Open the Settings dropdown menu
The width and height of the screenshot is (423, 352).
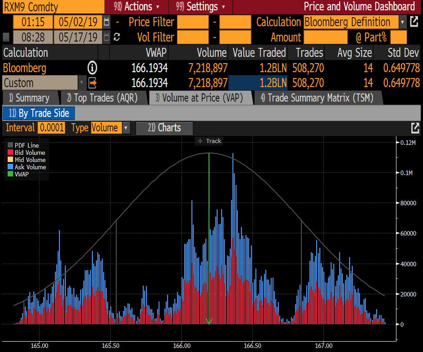200,7
